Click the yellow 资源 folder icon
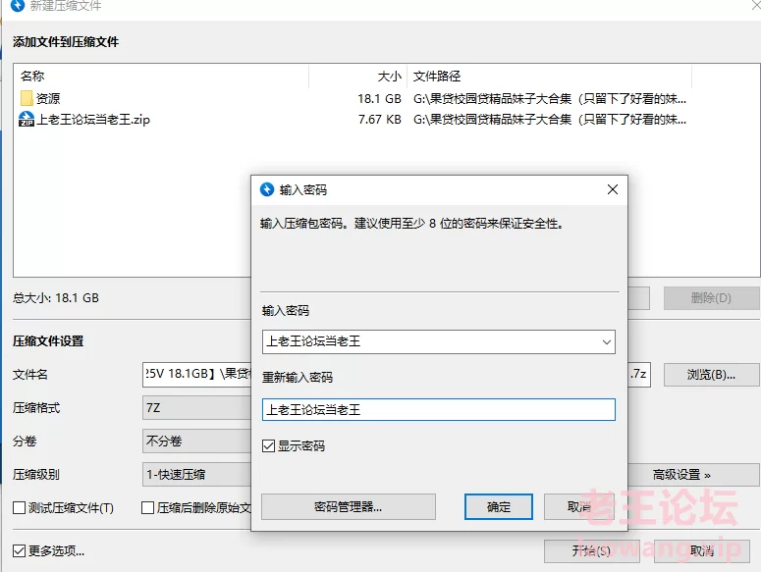 pos(27,98)
